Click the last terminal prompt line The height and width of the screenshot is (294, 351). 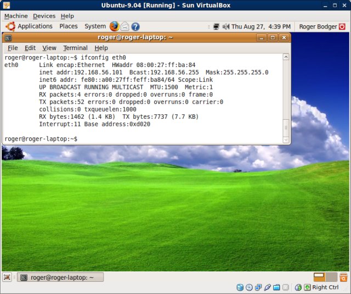(41, 139)
